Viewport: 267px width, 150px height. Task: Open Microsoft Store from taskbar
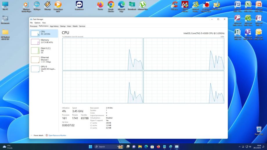(152, 147)
